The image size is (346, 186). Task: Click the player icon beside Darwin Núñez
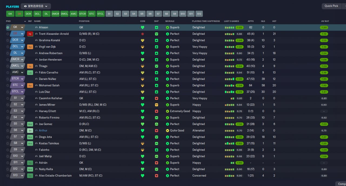36,79
